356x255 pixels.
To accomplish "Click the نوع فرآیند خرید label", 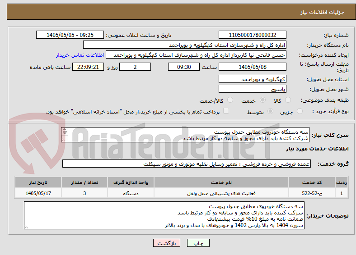I will (331, 111).
